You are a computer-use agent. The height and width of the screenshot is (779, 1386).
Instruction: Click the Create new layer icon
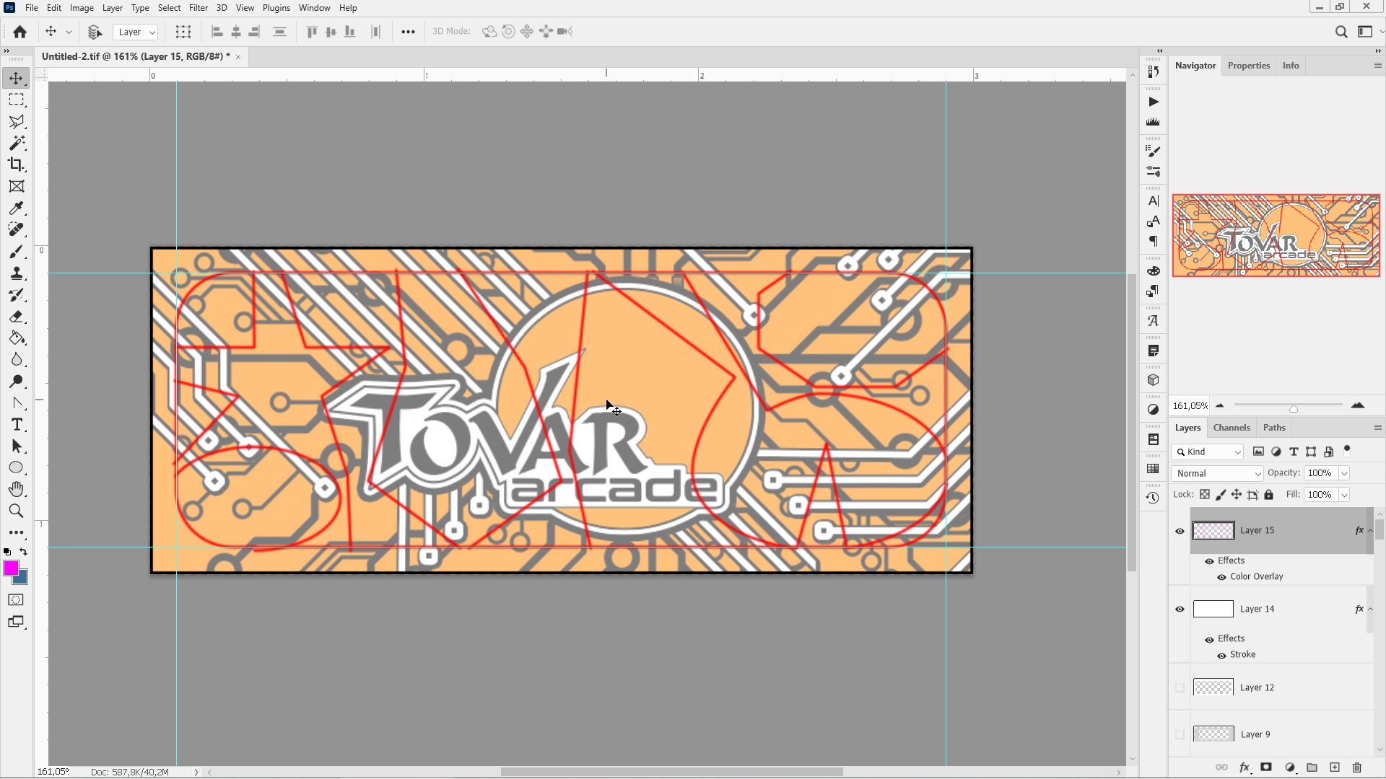point(1334,767)
